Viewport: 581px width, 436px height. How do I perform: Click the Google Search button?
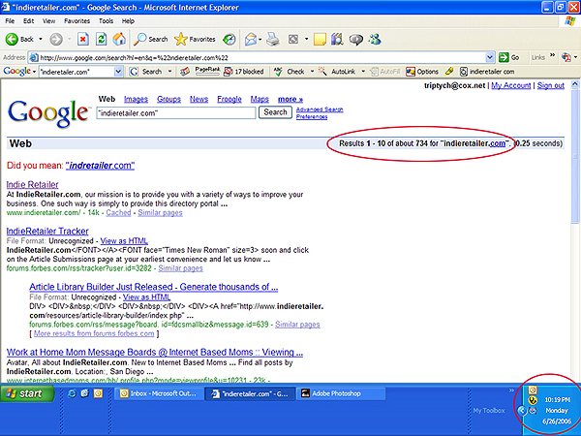[x=276, y=112]
